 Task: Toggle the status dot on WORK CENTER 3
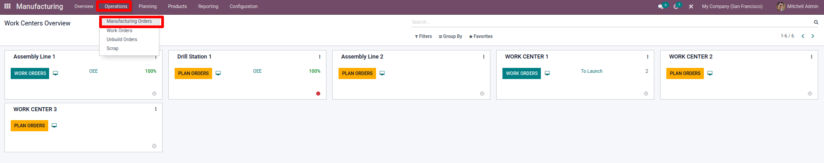click(x=154, y=146)
